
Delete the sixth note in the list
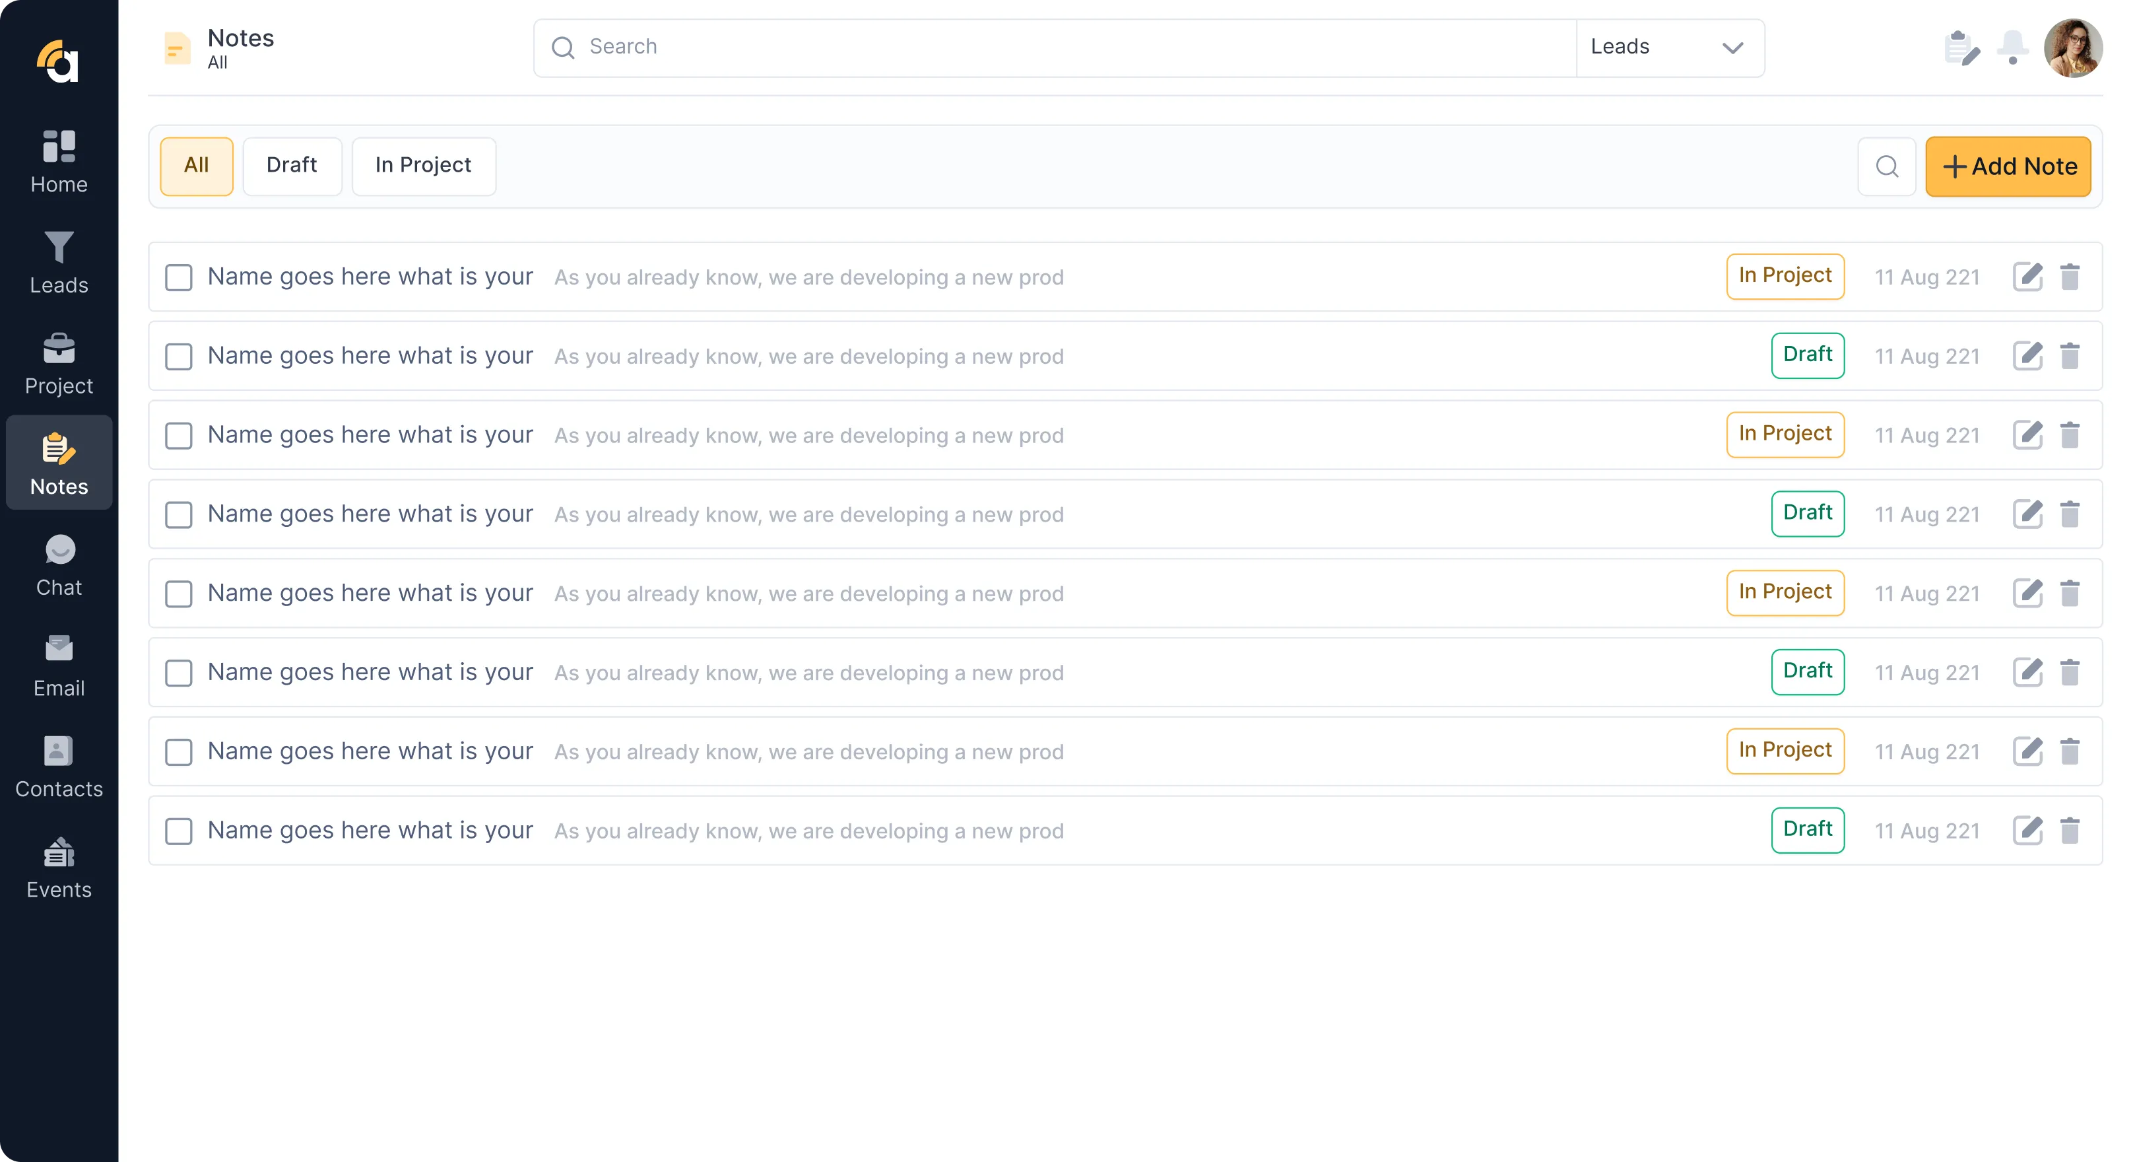(2070, 673)
